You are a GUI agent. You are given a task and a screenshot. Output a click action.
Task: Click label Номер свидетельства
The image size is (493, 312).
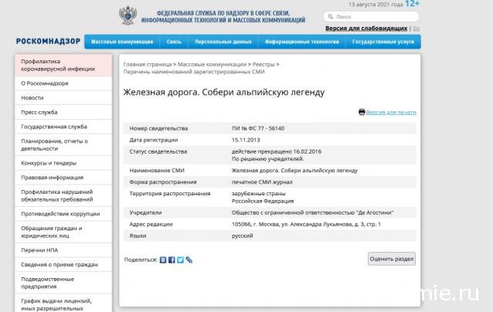[x=158, y=128]
